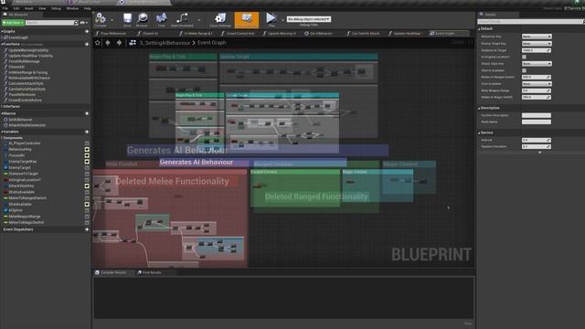Toggle visibility of PossessBil variable

(87, 155)
